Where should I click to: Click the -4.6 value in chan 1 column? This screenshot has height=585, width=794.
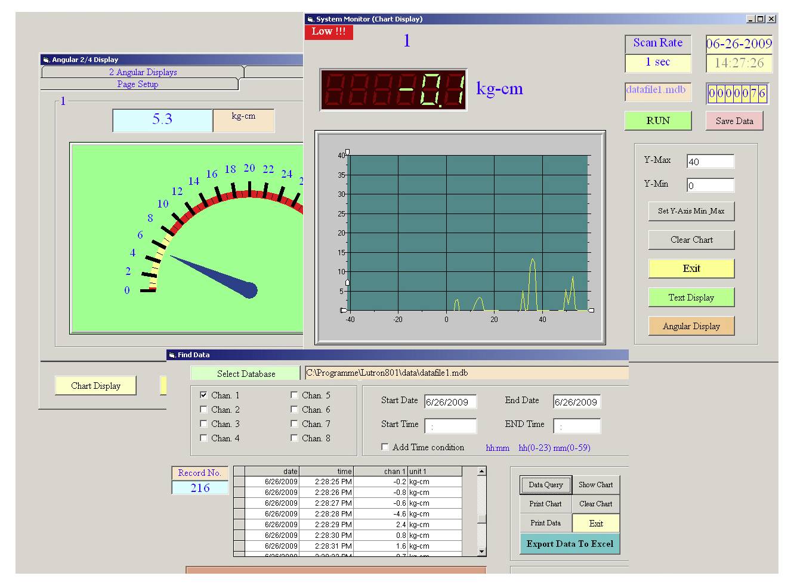(381, 514)
